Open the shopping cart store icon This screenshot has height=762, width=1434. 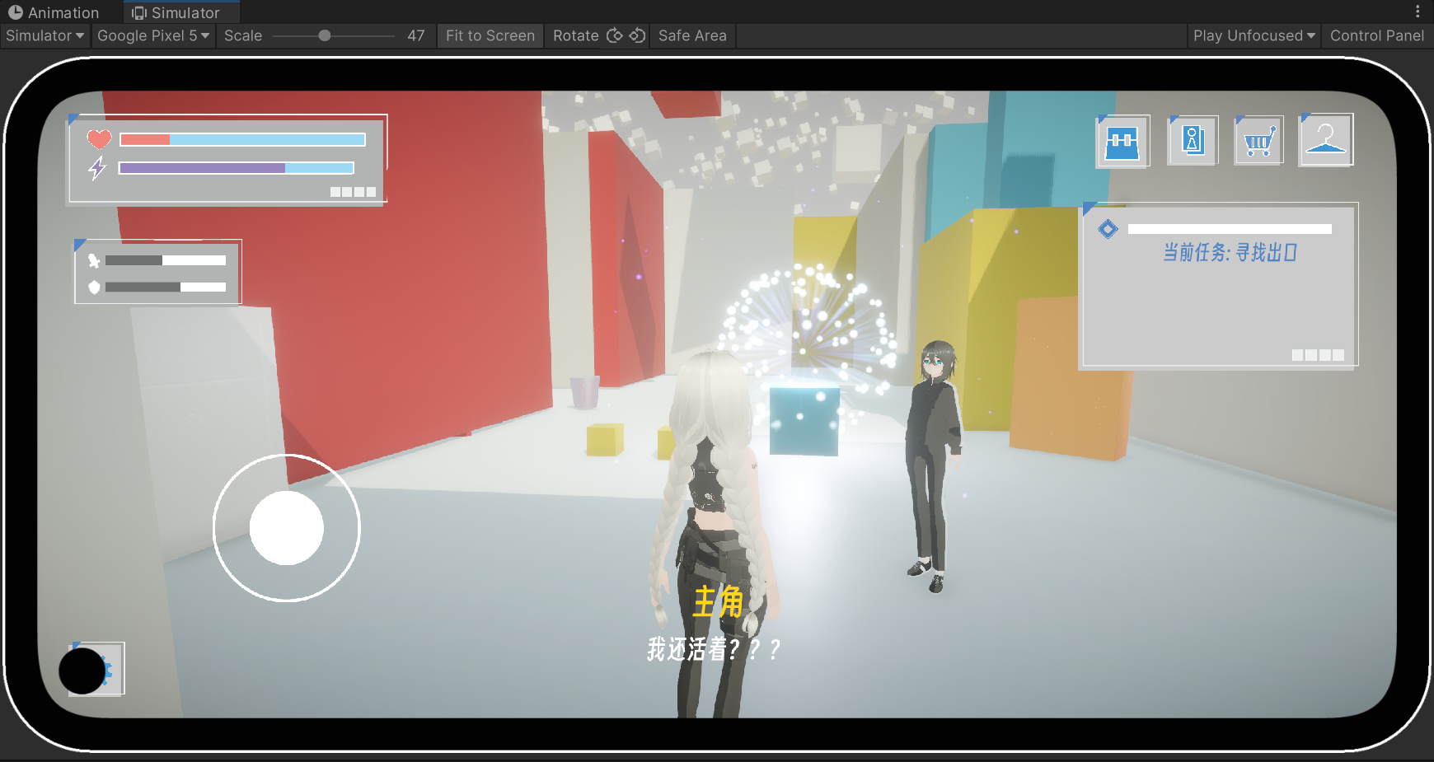pyautogui.click(x=1258, y=141)
